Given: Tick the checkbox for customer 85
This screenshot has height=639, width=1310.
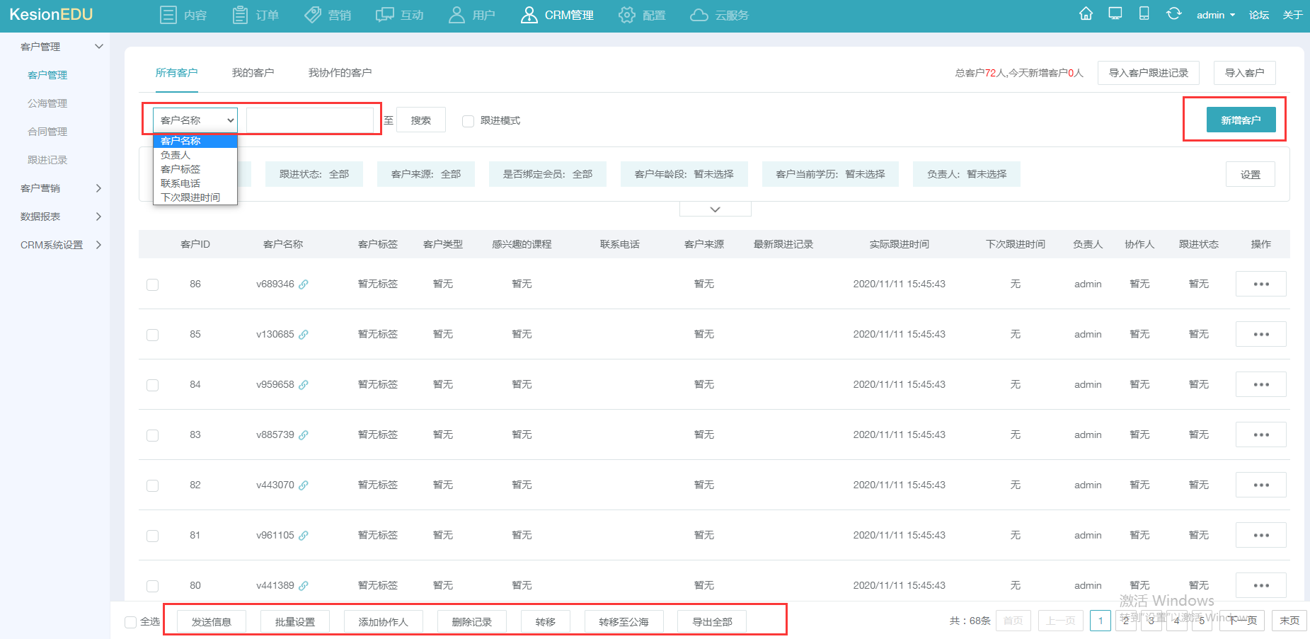Looking at the screenshot, I should [x=152, y=335].
